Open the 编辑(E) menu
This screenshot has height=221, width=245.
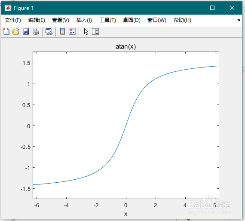coord(37,20)
